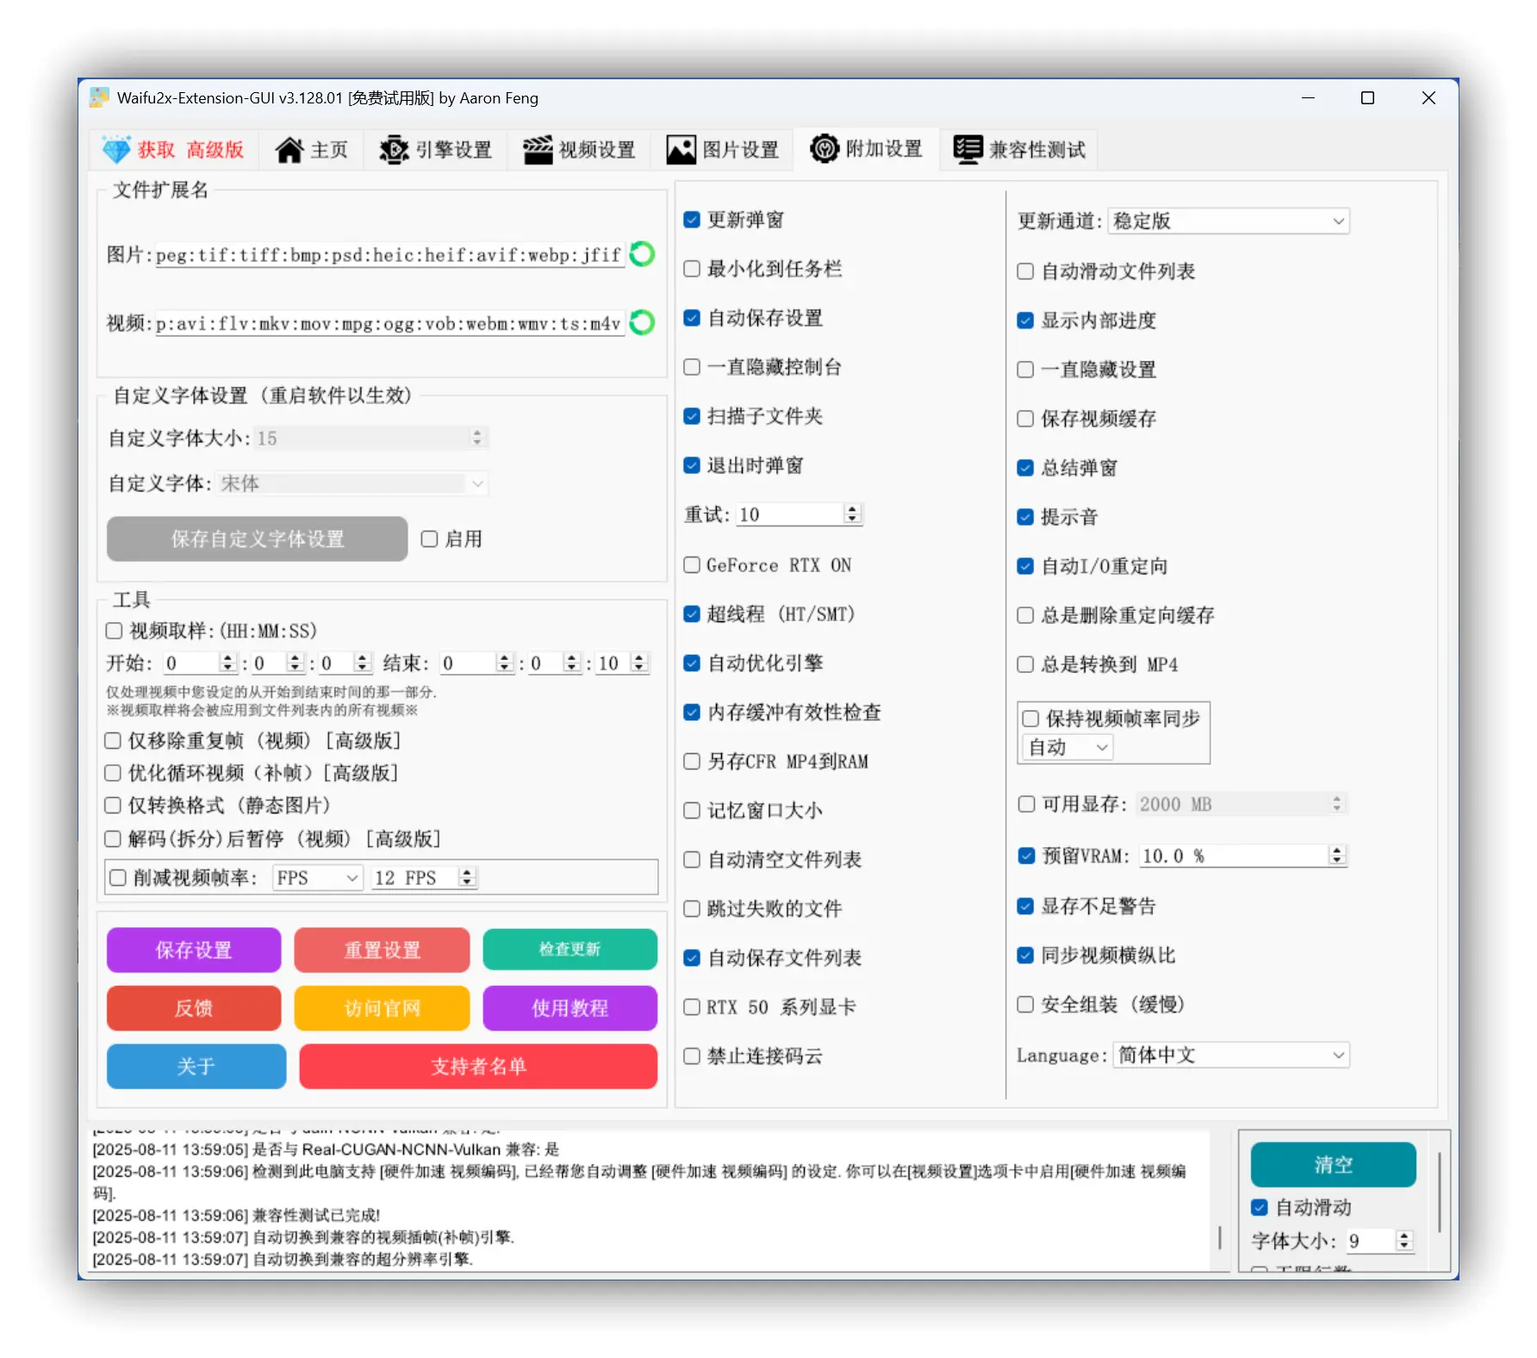
Task: Enable GeForce RTX ON checkbox
Action: click(692, 565)
